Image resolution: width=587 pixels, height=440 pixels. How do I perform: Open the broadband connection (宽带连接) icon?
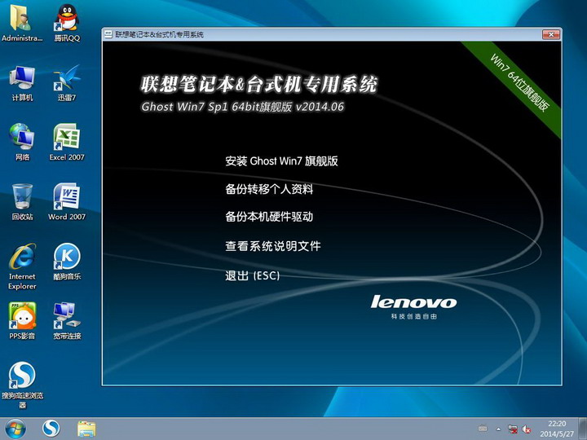[67, 317]
